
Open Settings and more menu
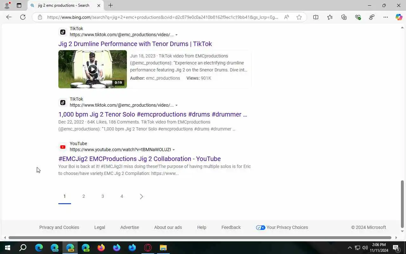point(386,17)
